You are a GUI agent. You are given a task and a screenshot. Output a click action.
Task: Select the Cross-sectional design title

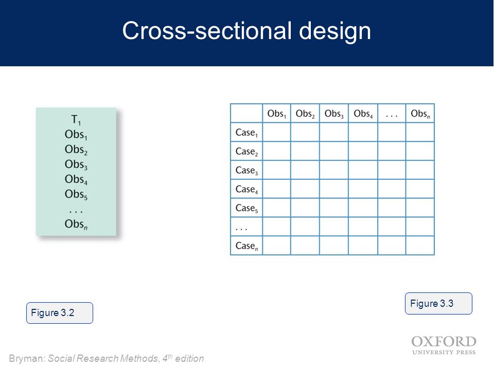pyautogui.click(x=246, y=30)
